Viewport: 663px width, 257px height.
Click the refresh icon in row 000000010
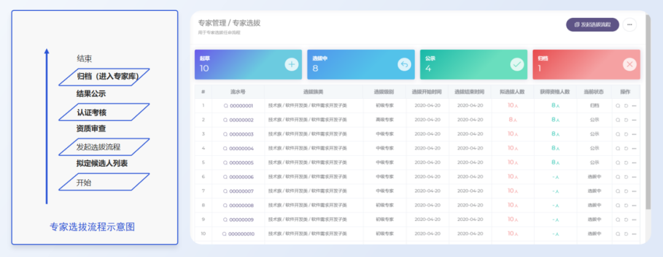(626, 234)
